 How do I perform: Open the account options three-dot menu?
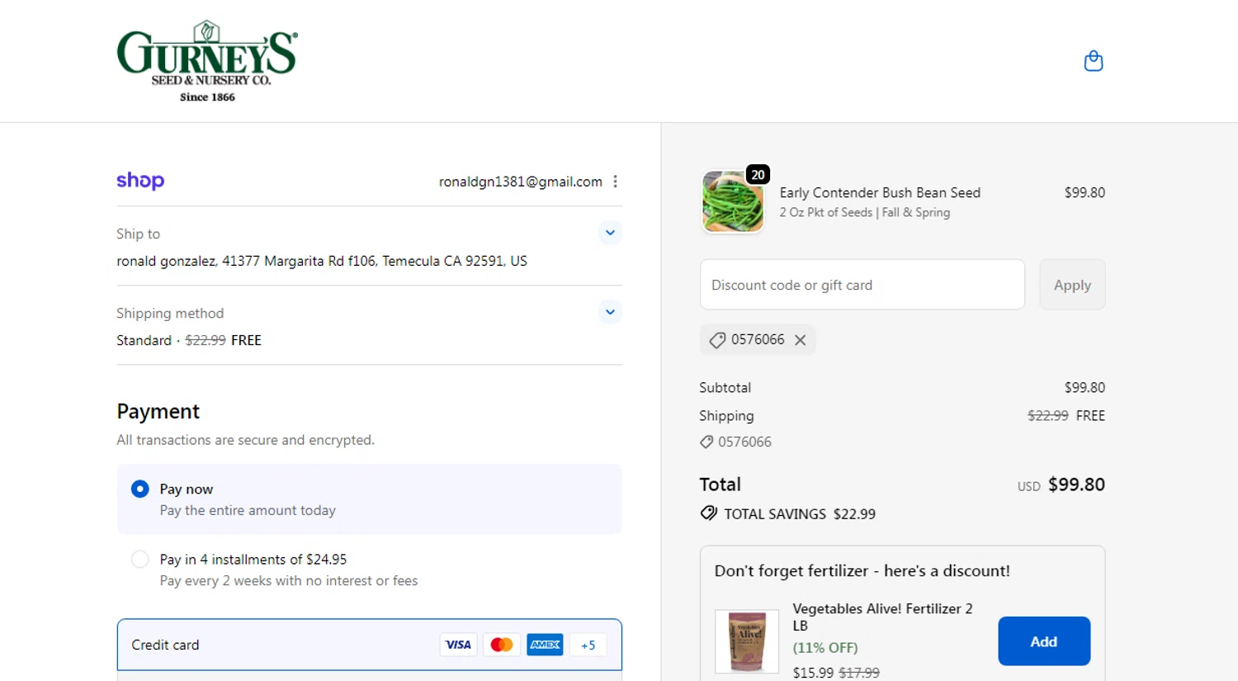[x=616, y=182]
